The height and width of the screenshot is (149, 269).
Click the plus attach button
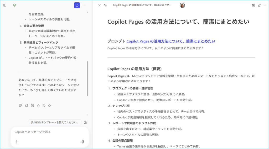(17, 142)
